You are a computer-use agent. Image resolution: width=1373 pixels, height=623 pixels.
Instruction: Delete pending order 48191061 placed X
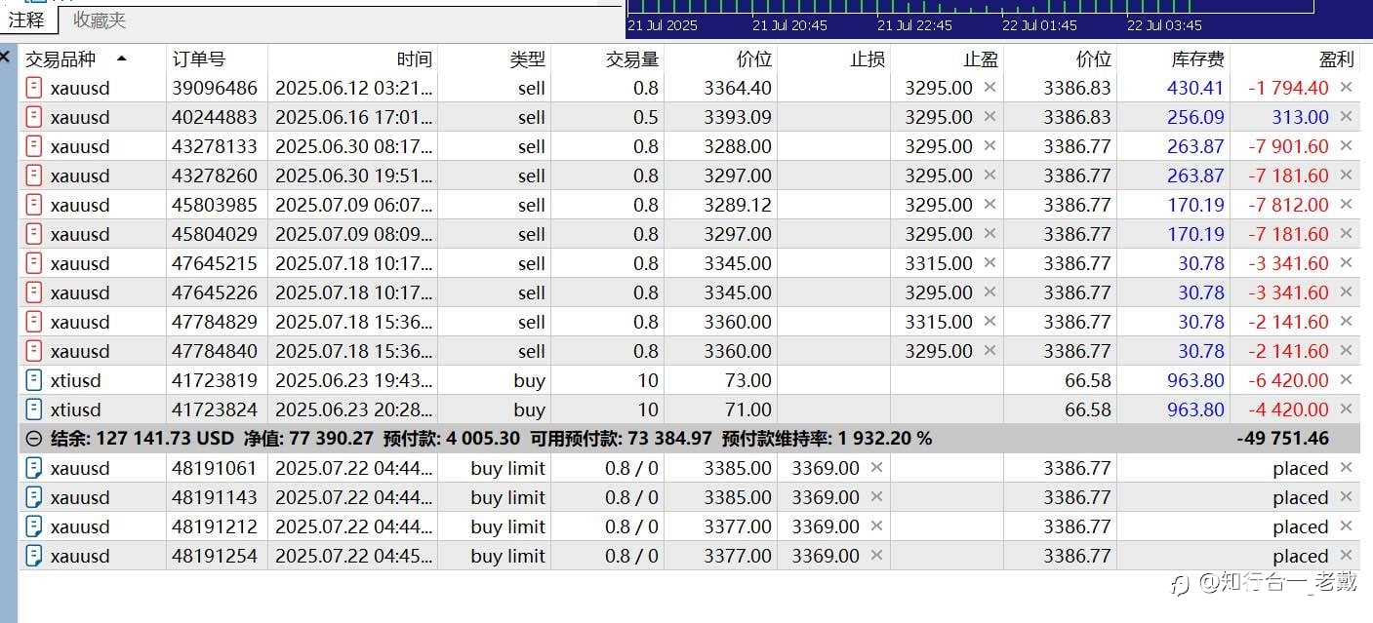1346,468
